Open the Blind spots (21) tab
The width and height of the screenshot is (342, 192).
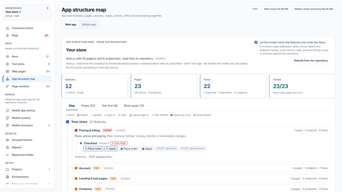point(134,106)
